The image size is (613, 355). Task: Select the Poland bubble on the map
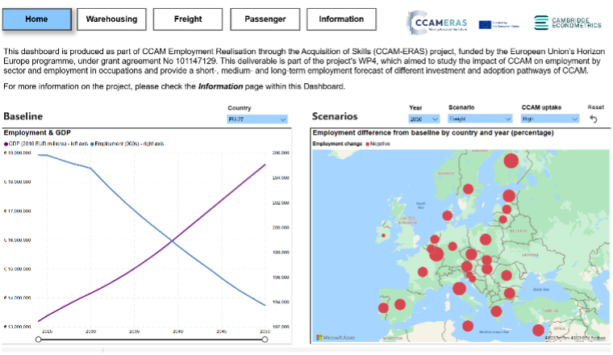[486, 240]
